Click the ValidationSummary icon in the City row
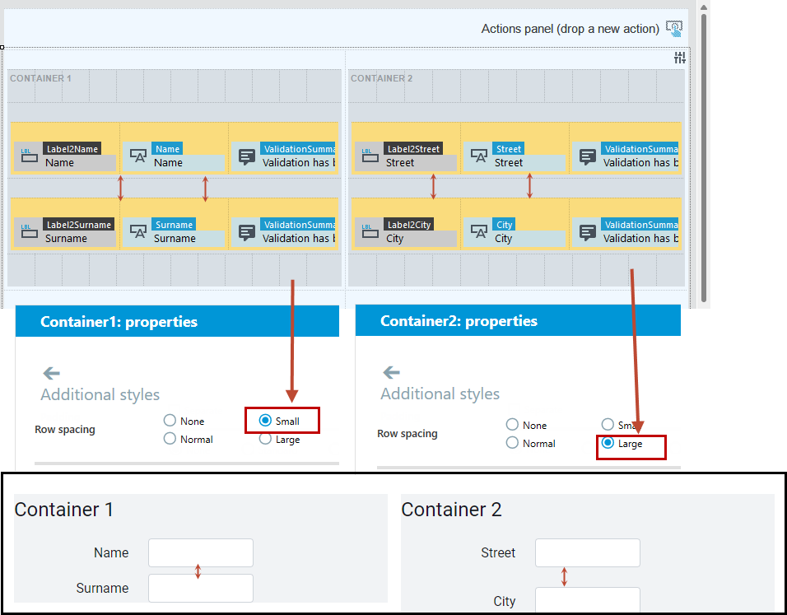 pyautogui.click(x=588, y=232)
